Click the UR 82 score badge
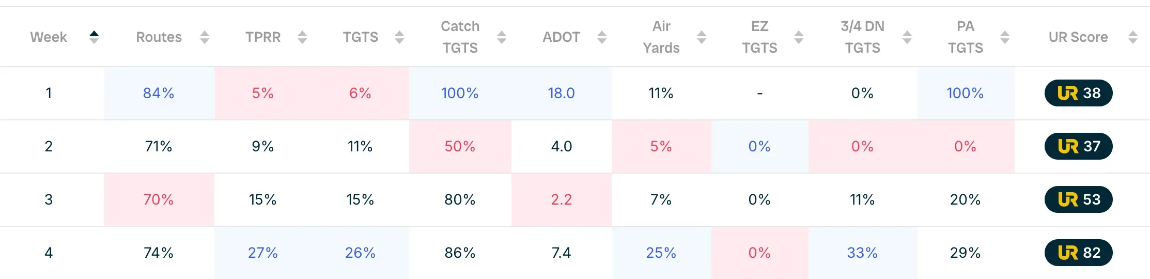 tap(1078, 253)
